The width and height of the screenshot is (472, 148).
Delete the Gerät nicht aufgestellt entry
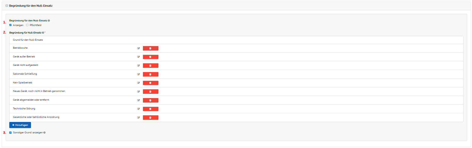coord(150,66)
